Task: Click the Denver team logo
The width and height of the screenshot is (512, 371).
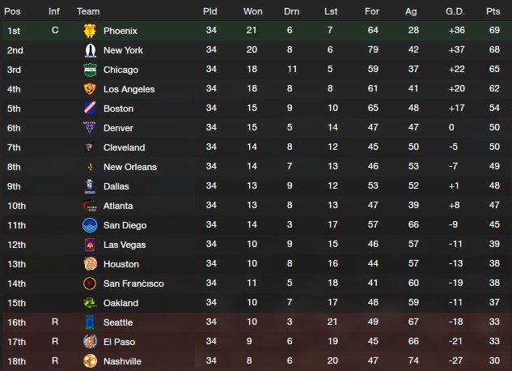Action: pos(90,127)
